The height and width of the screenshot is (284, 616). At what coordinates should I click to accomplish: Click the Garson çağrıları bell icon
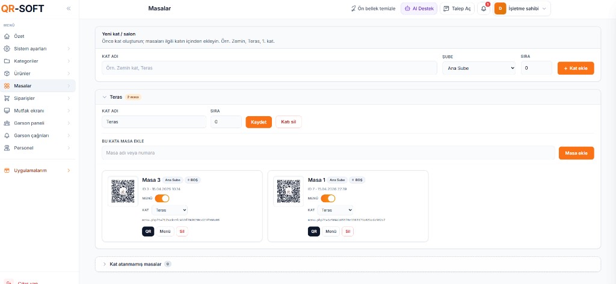7,135
